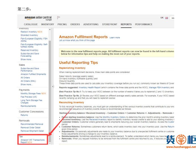This screenshot has width=196, height=152.
Task: Open the ORDERS menu
Action: point(75,24)
